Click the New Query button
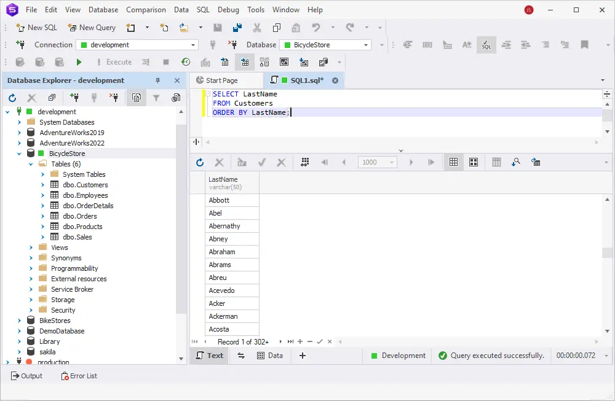The height and width of the screenshot is (401, 615). click(x=92, y=28)
